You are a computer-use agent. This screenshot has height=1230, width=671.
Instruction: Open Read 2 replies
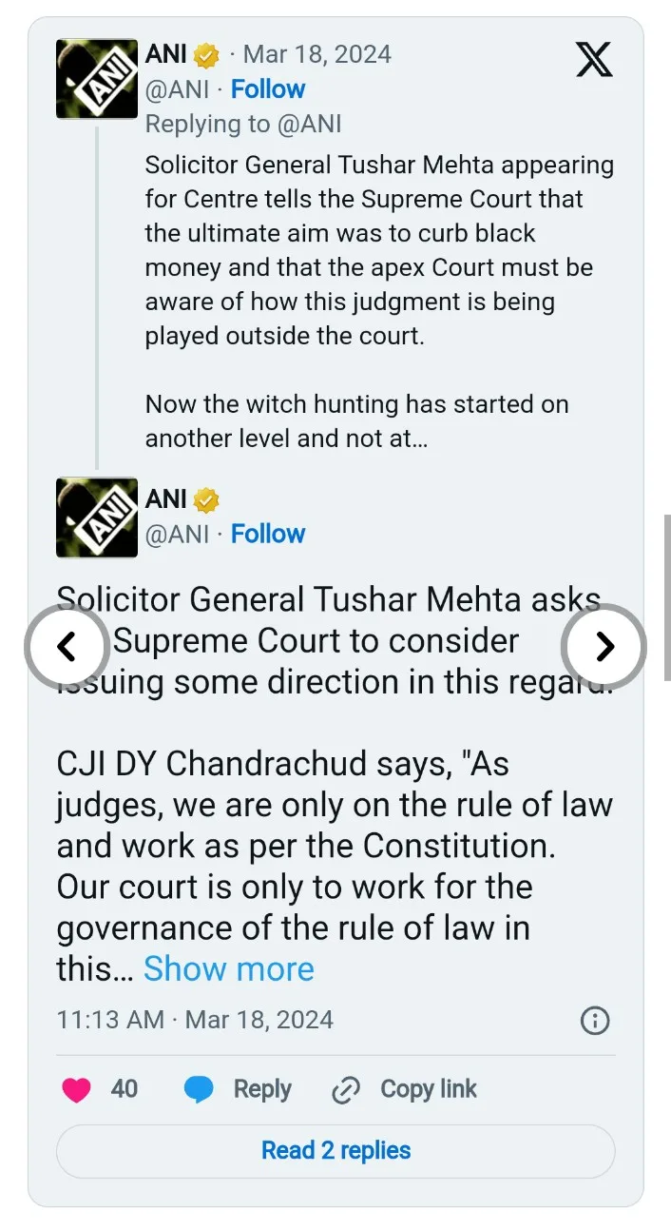click(335, 1151)
